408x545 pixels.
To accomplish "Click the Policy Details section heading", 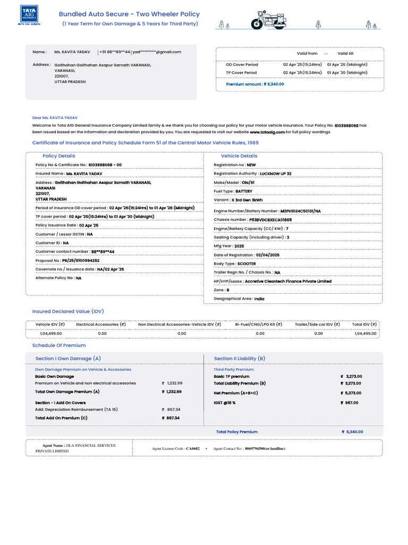I will (58, 156).
